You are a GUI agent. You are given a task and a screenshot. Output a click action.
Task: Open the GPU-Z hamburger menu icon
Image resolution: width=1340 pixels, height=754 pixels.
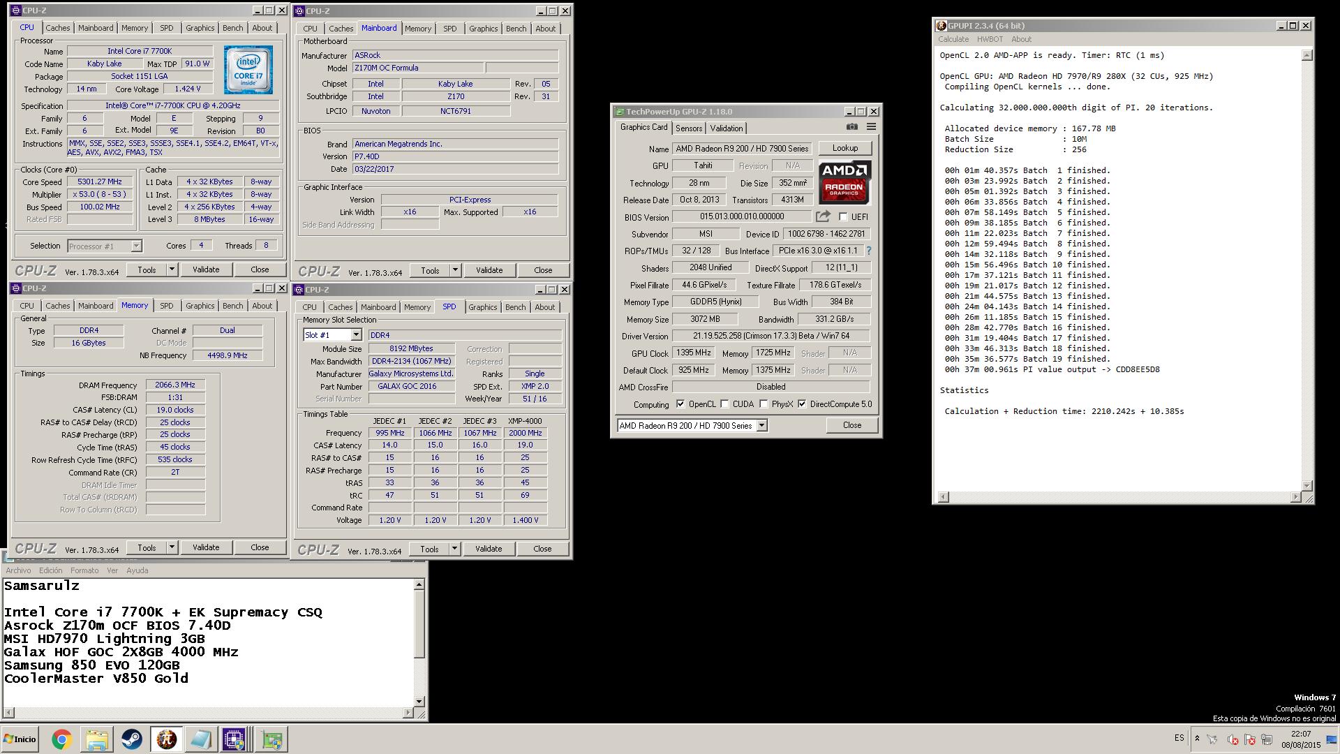[x=871, y=127]
